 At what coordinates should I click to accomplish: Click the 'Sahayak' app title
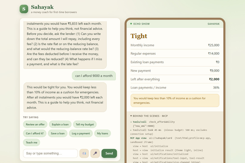(x=42, y=7)
